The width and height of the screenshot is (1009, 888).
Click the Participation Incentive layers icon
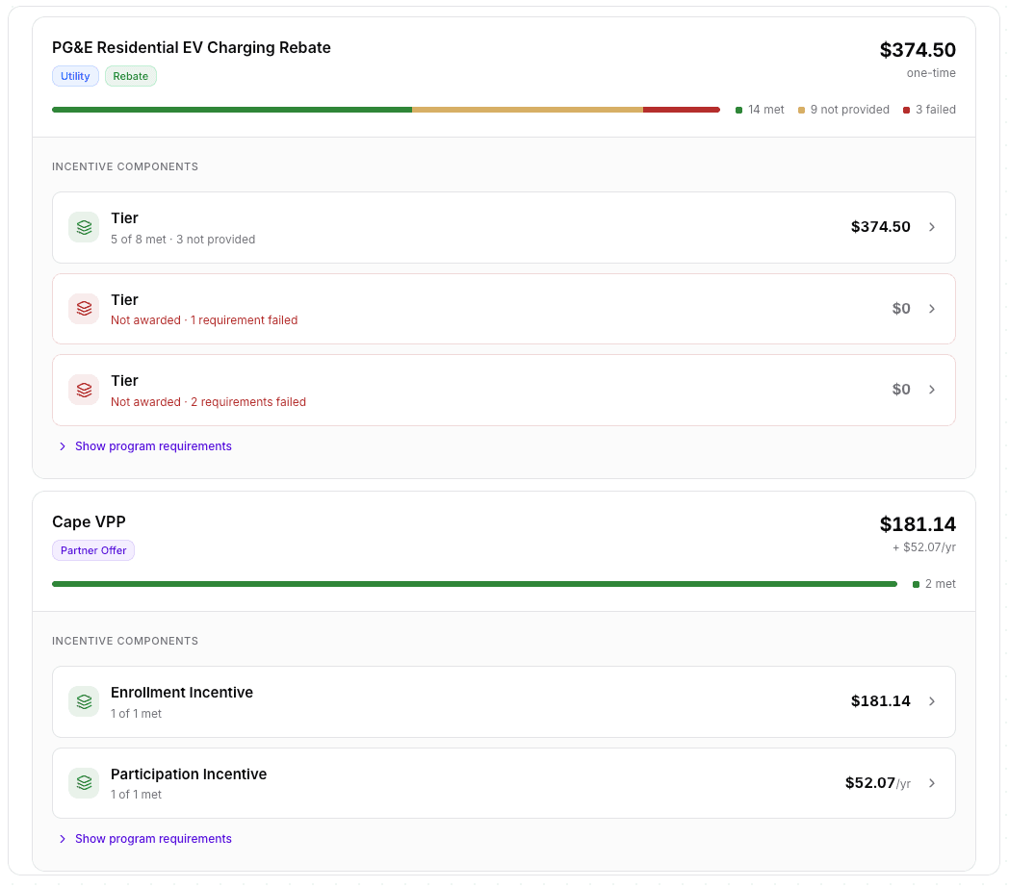click(84, 782)
